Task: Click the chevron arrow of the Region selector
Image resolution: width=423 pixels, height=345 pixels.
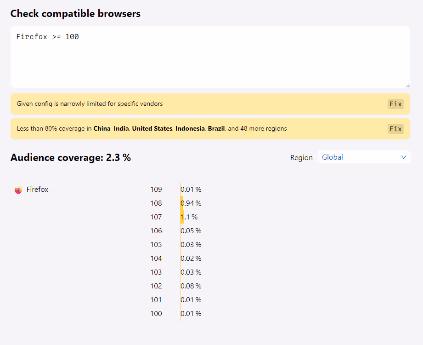Action: (x=404, y=157)
